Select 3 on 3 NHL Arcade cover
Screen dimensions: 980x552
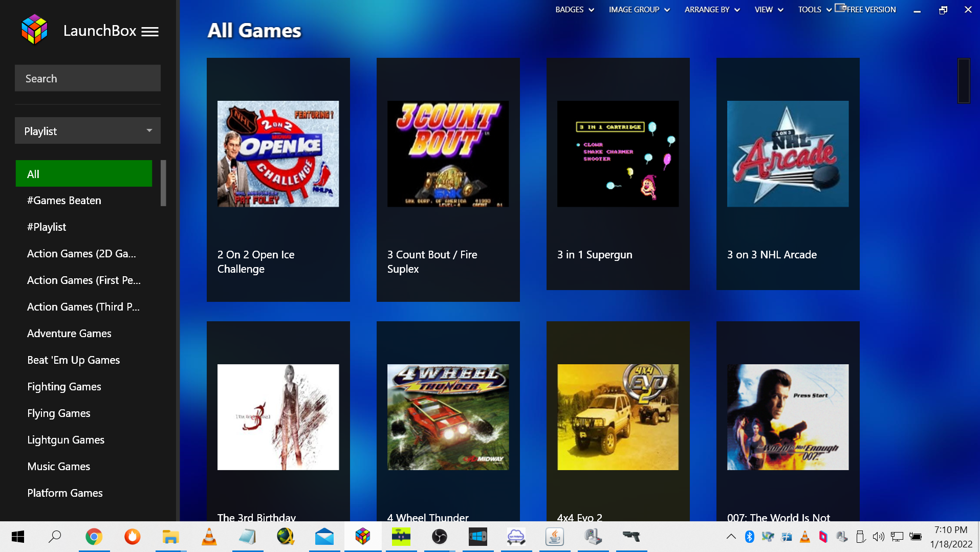pos(788,154)
